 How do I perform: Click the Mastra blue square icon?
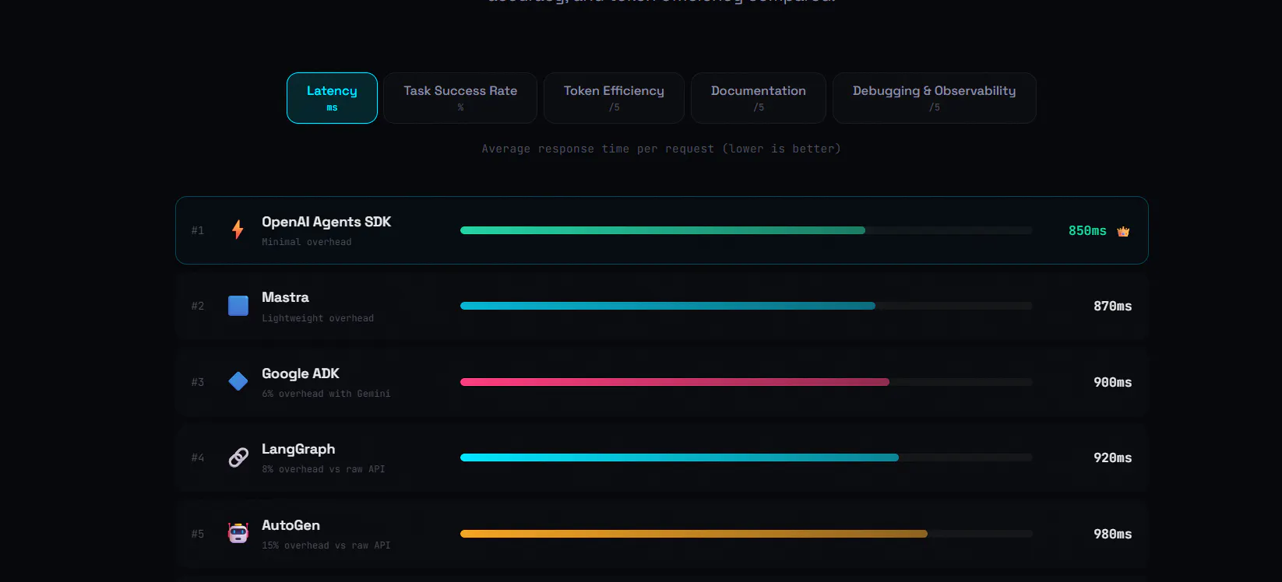(x=238, y=306)
